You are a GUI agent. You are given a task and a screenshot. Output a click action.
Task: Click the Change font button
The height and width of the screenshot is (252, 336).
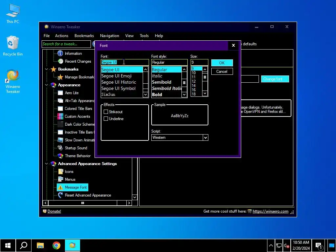point(275,79)
